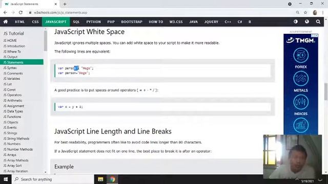Open Windows Start menu
Screen dimensions: 328x184
6,179
